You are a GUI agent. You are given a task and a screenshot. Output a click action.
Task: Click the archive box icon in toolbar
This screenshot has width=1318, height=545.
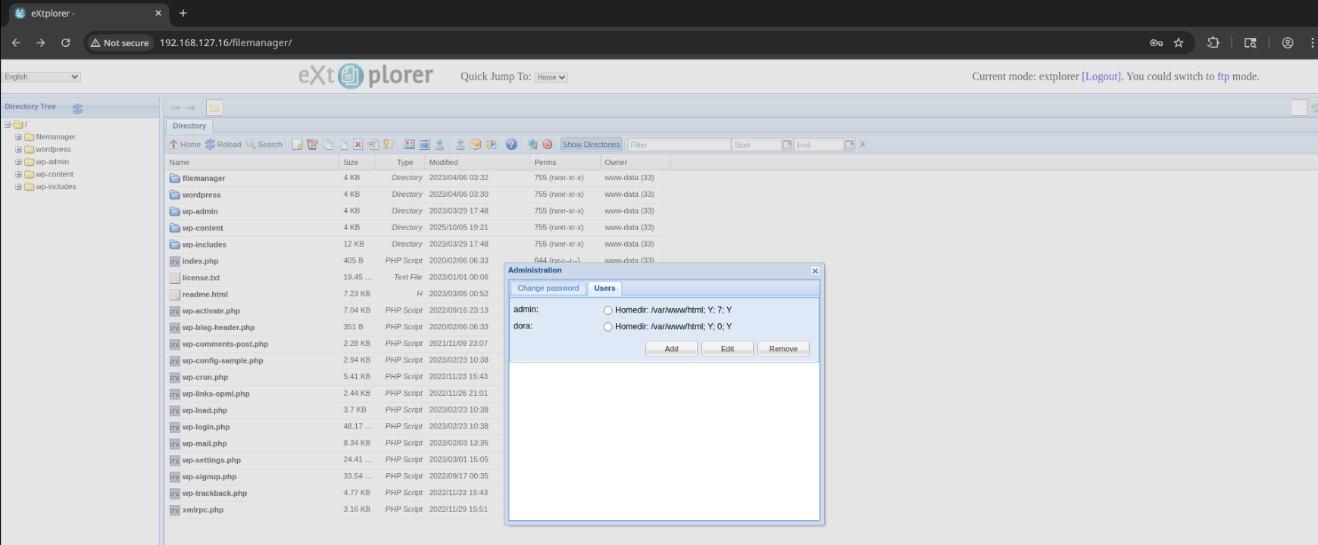(x=476, y=145)
